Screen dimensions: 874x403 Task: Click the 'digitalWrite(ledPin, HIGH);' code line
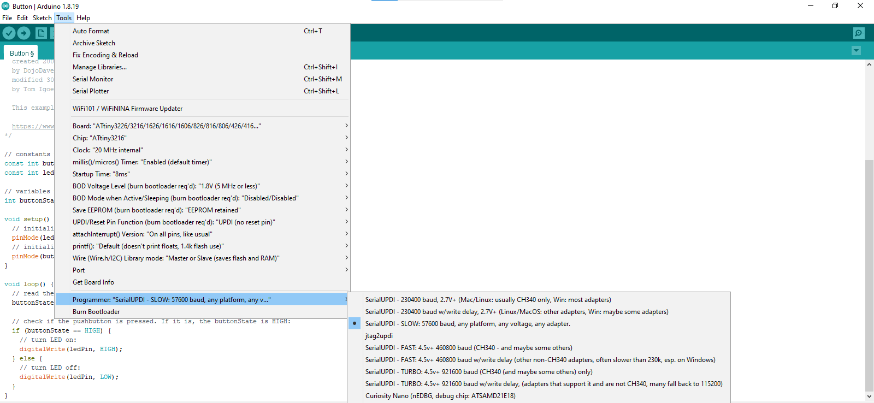71,349
